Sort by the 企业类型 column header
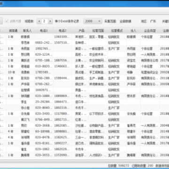This screenshot has height=169, width=169. click(150, 31)
